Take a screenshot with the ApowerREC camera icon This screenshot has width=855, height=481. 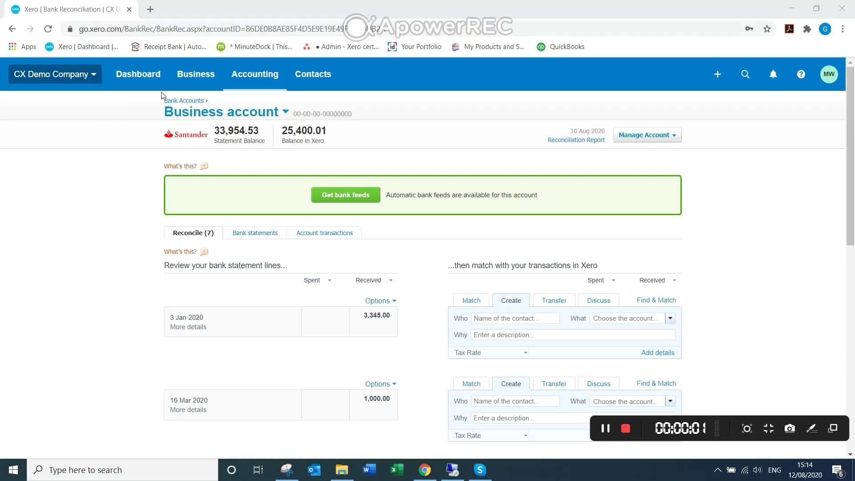790,428
